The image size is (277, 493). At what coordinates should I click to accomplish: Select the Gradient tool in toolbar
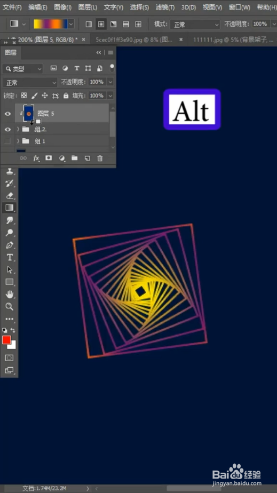click(10, 208)
